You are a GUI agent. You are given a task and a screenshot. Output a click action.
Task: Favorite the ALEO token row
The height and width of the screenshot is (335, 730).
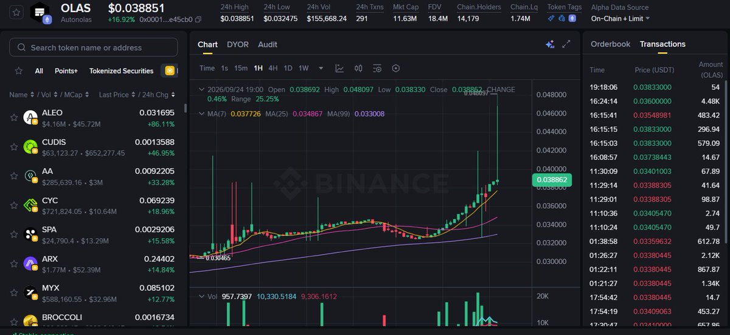point(14,118)
